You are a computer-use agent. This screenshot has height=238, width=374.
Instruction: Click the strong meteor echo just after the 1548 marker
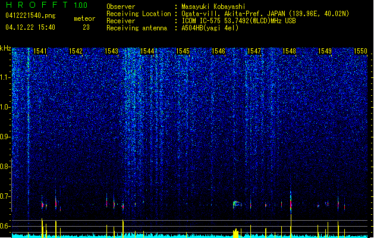tap(291, 202)
